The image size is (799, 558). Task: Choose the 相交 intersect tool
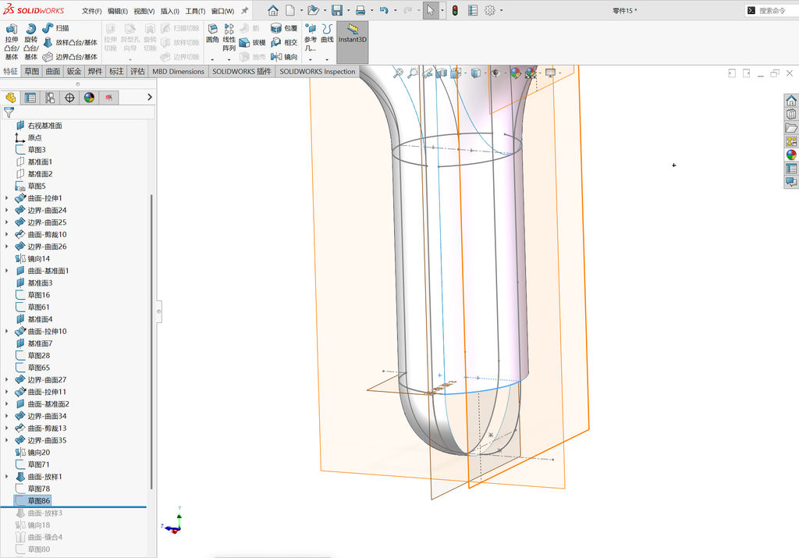284,42
